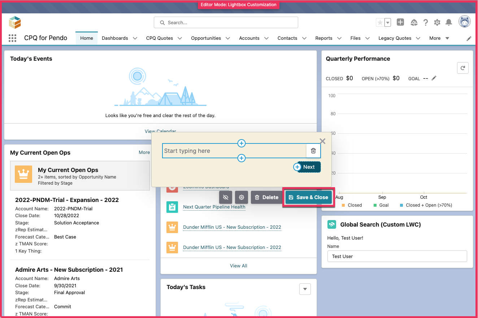Expand the Contacts chevron menu

304,38
